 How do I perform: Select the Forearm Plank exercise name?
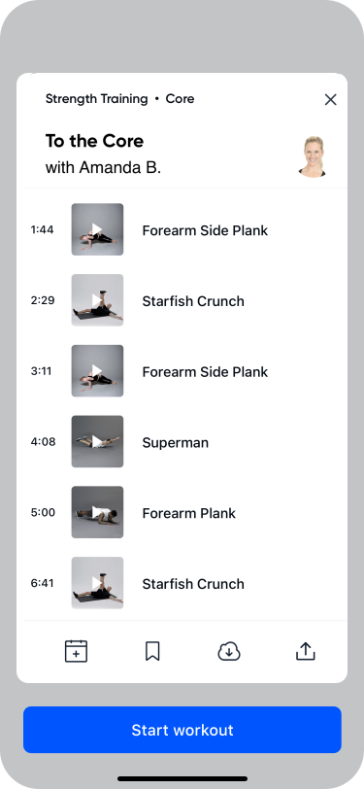[188, 513]
